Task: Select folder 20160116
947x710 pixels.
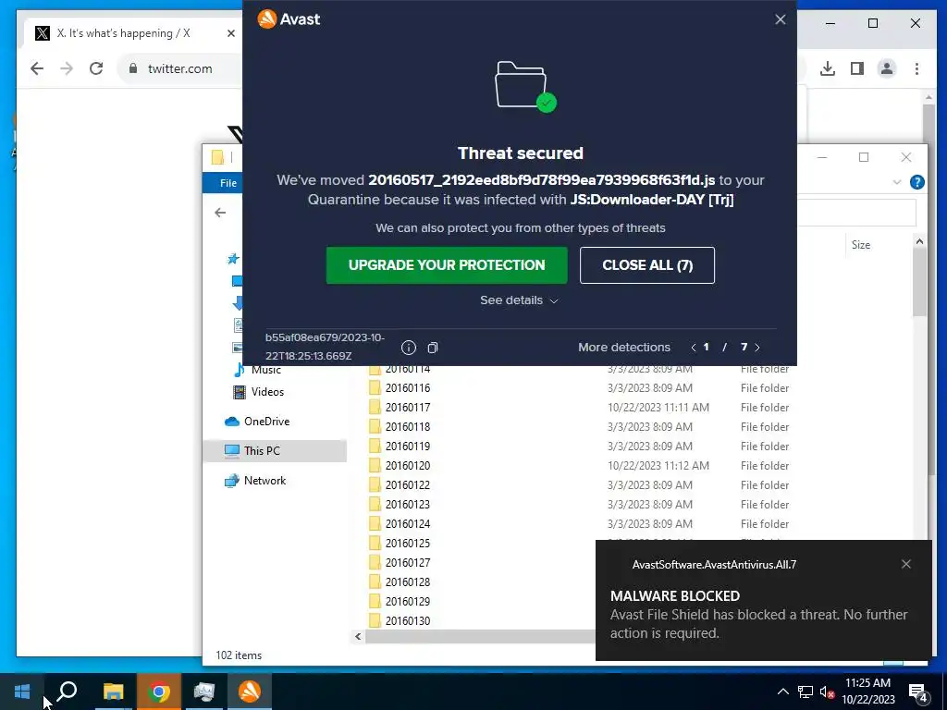Action: coord(408,387)
